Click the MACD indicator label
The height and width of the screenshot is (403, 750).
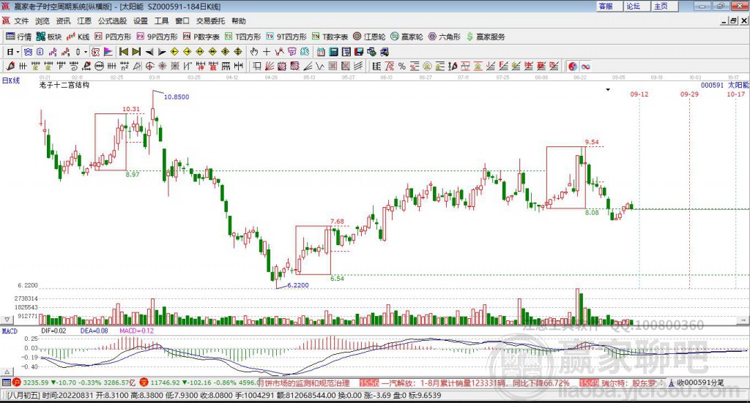pos(10,331)
